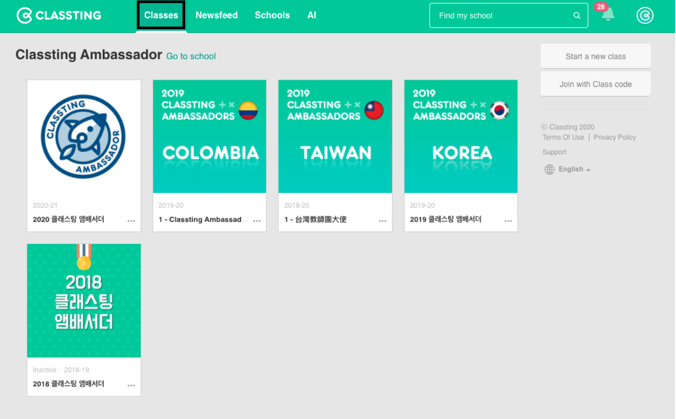This screenshot has height=419, width=676.
Task: Open options for 2020 클래스팅 앰배서더 class
Action: coord(131,221)
